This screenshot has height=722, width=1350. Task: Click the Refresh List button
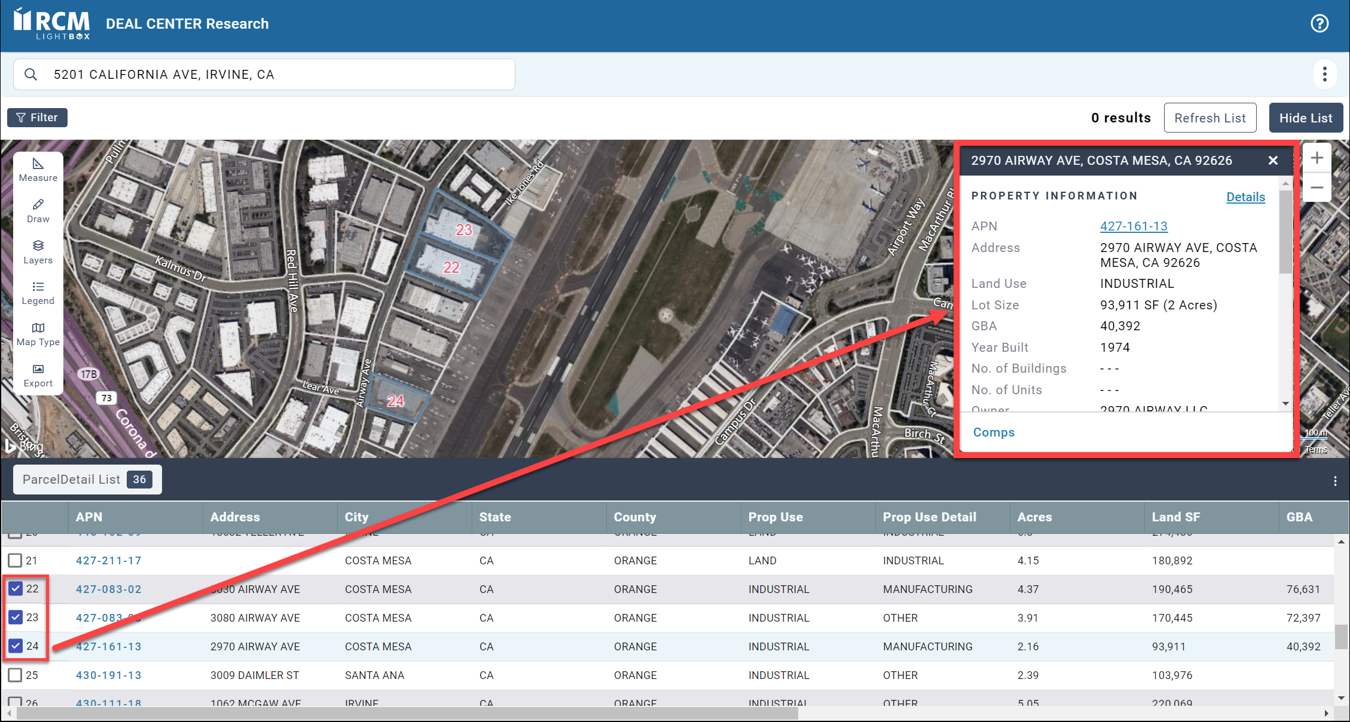click(1209, 118)
